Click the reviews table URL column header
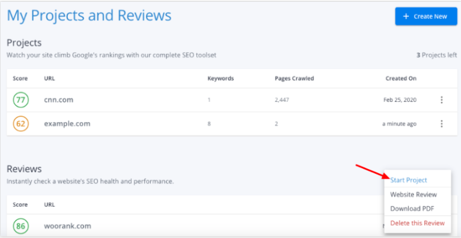The height and width of the screenshot is (238, 461). point(49,204)
